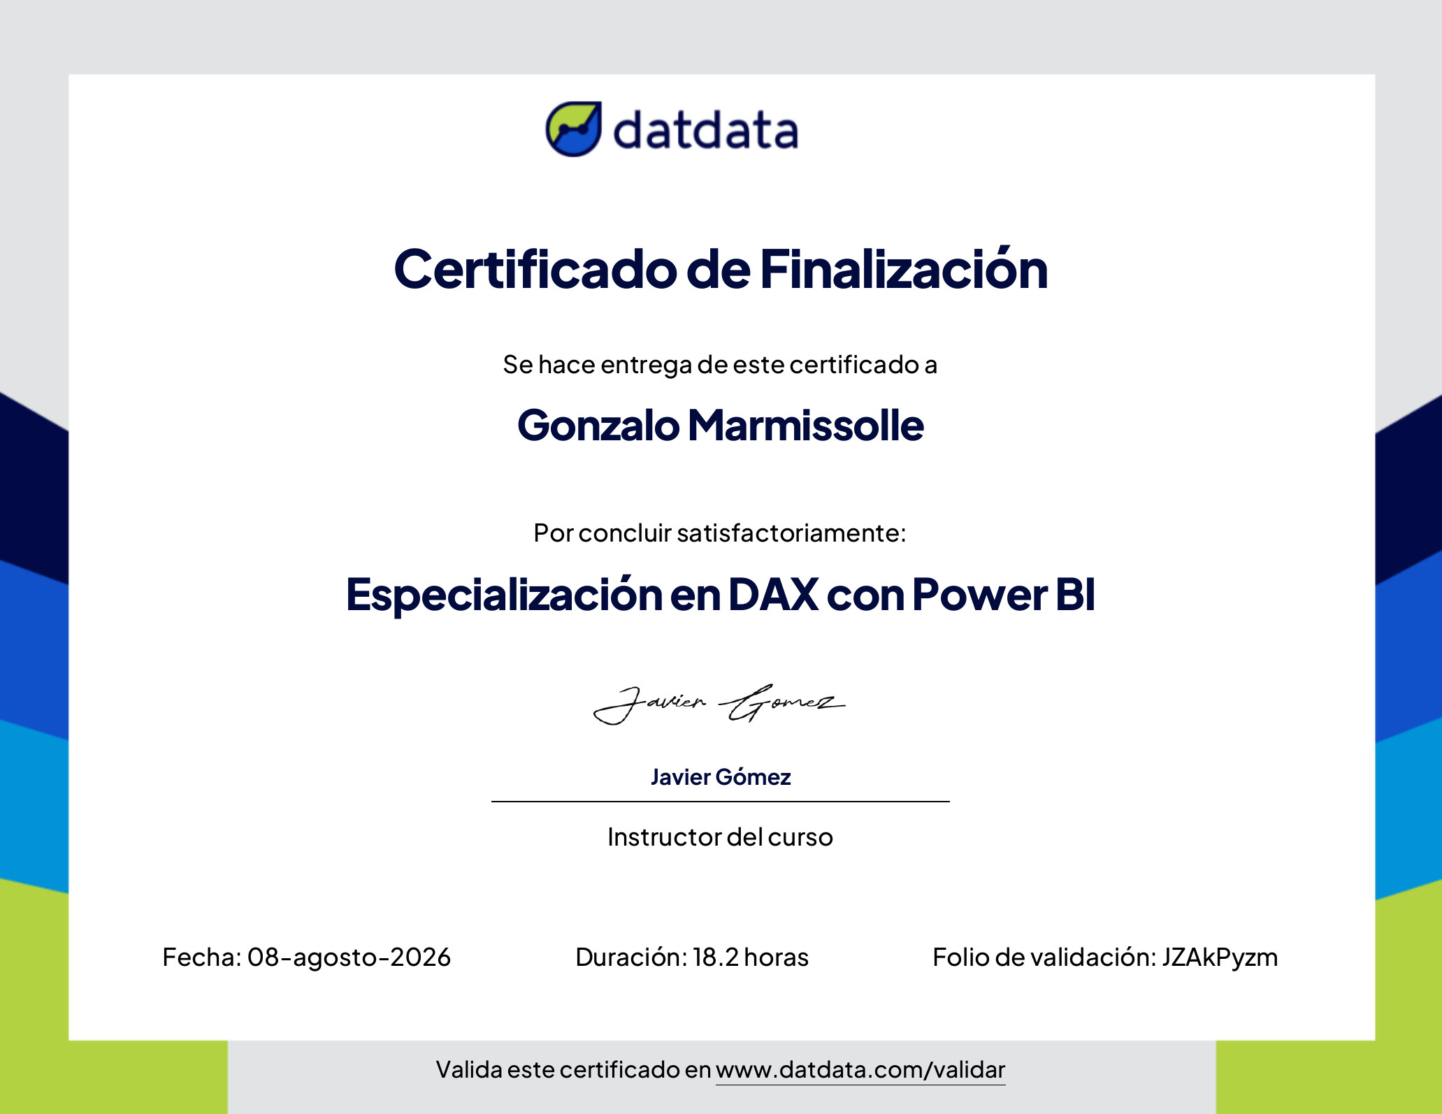
Task: Click the datdata brand name text
Action: [x=705, y=130]
